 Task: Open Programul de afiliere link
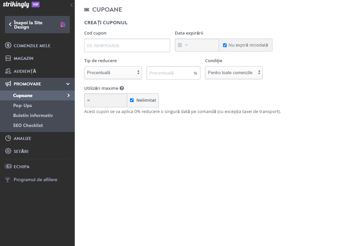point(35,180)
